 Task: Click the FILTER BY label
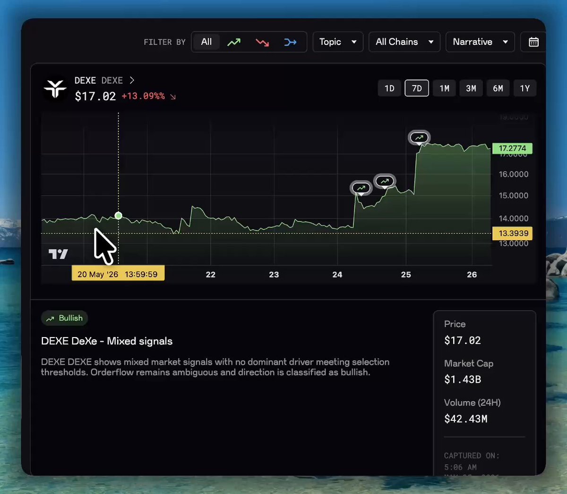coord(164,42)
